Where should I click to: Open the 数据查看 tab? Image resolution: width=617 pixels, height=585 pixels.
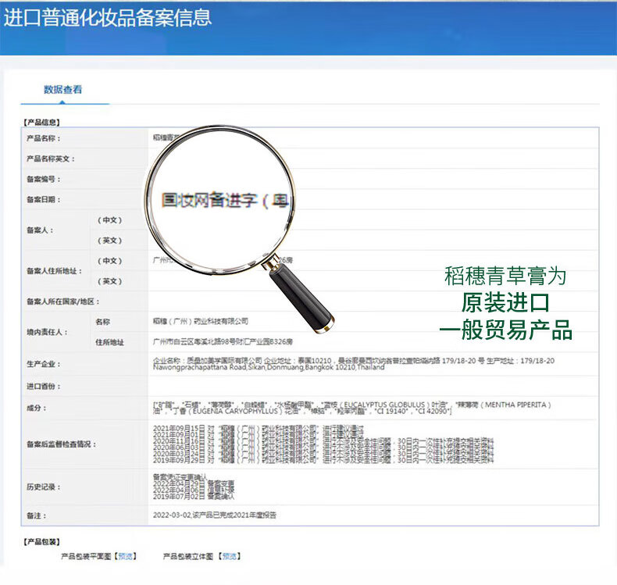click(x=62, y=90)
